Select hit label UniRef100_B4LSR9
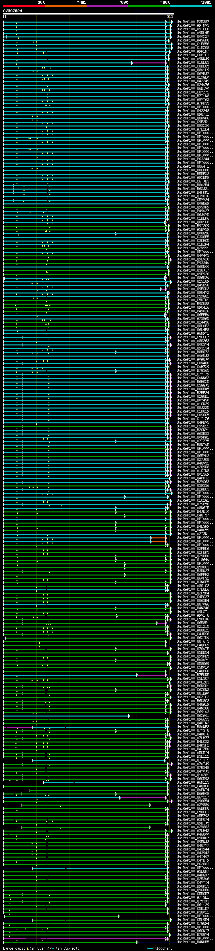 [x=193, y=527]
